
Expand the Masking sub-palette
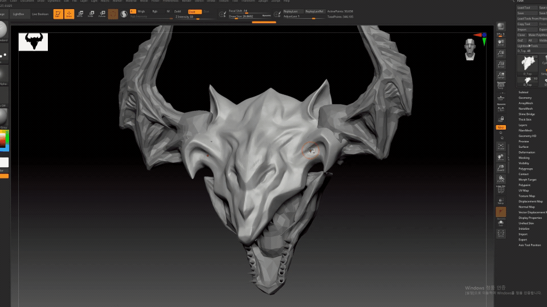tap(524, 157)
